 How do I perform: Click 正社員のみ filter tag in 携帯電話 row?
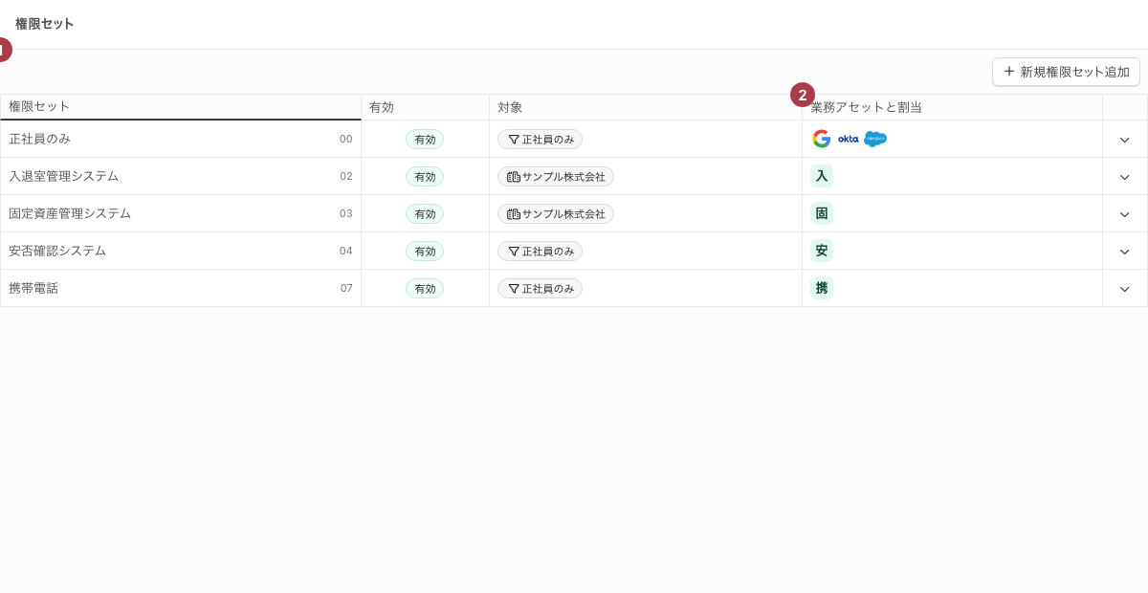[x=540, y=289]
